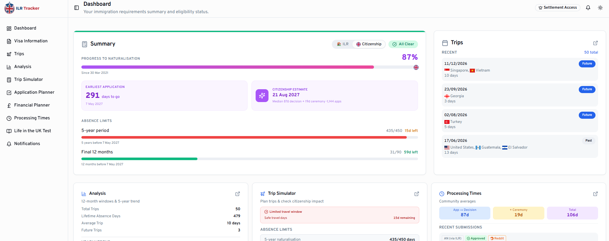Click the Analysis card chart icon
The width and height of the screenshot is (609, 241).
coord(84,194)
